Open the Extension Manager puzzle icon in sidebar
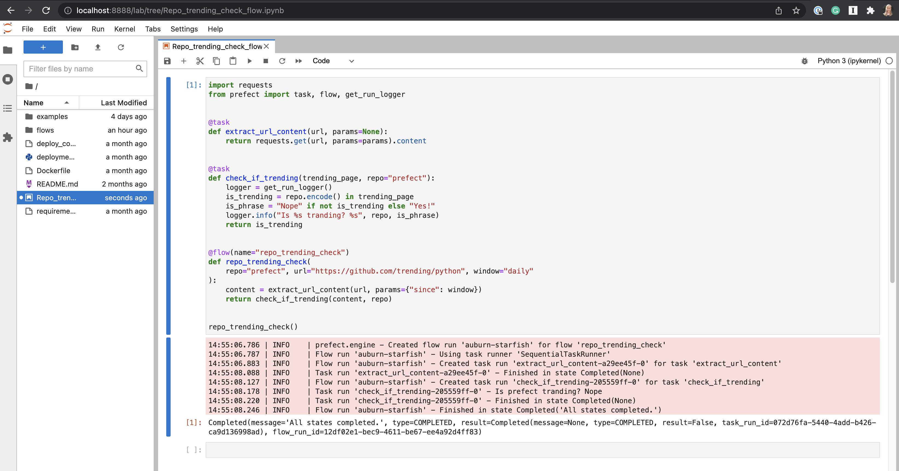 point(8,137)
